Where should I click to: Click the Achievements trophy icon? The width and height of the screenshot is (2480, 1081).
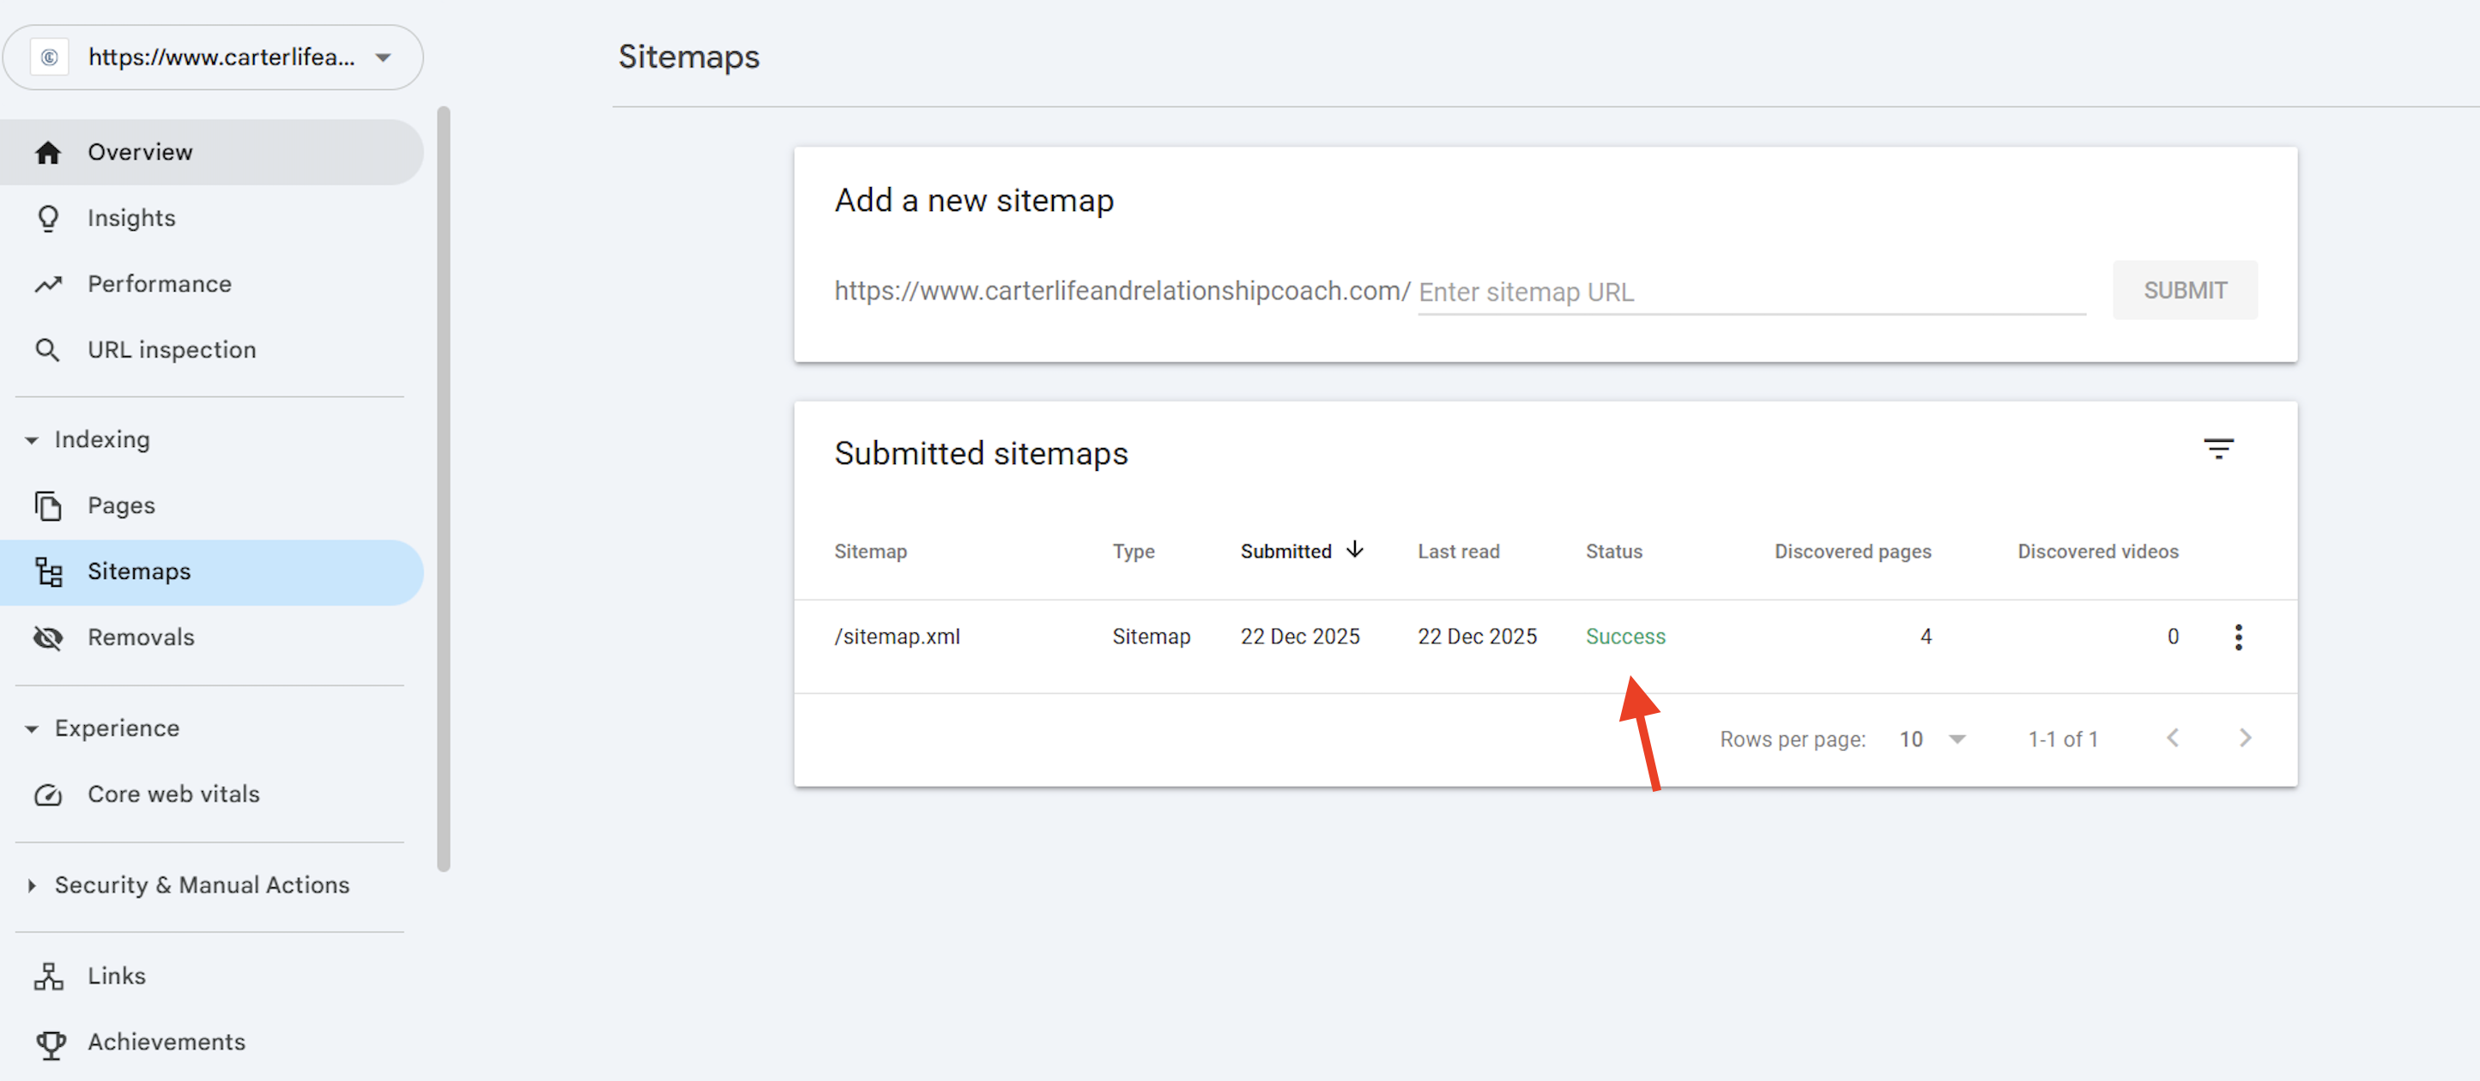50,1043
